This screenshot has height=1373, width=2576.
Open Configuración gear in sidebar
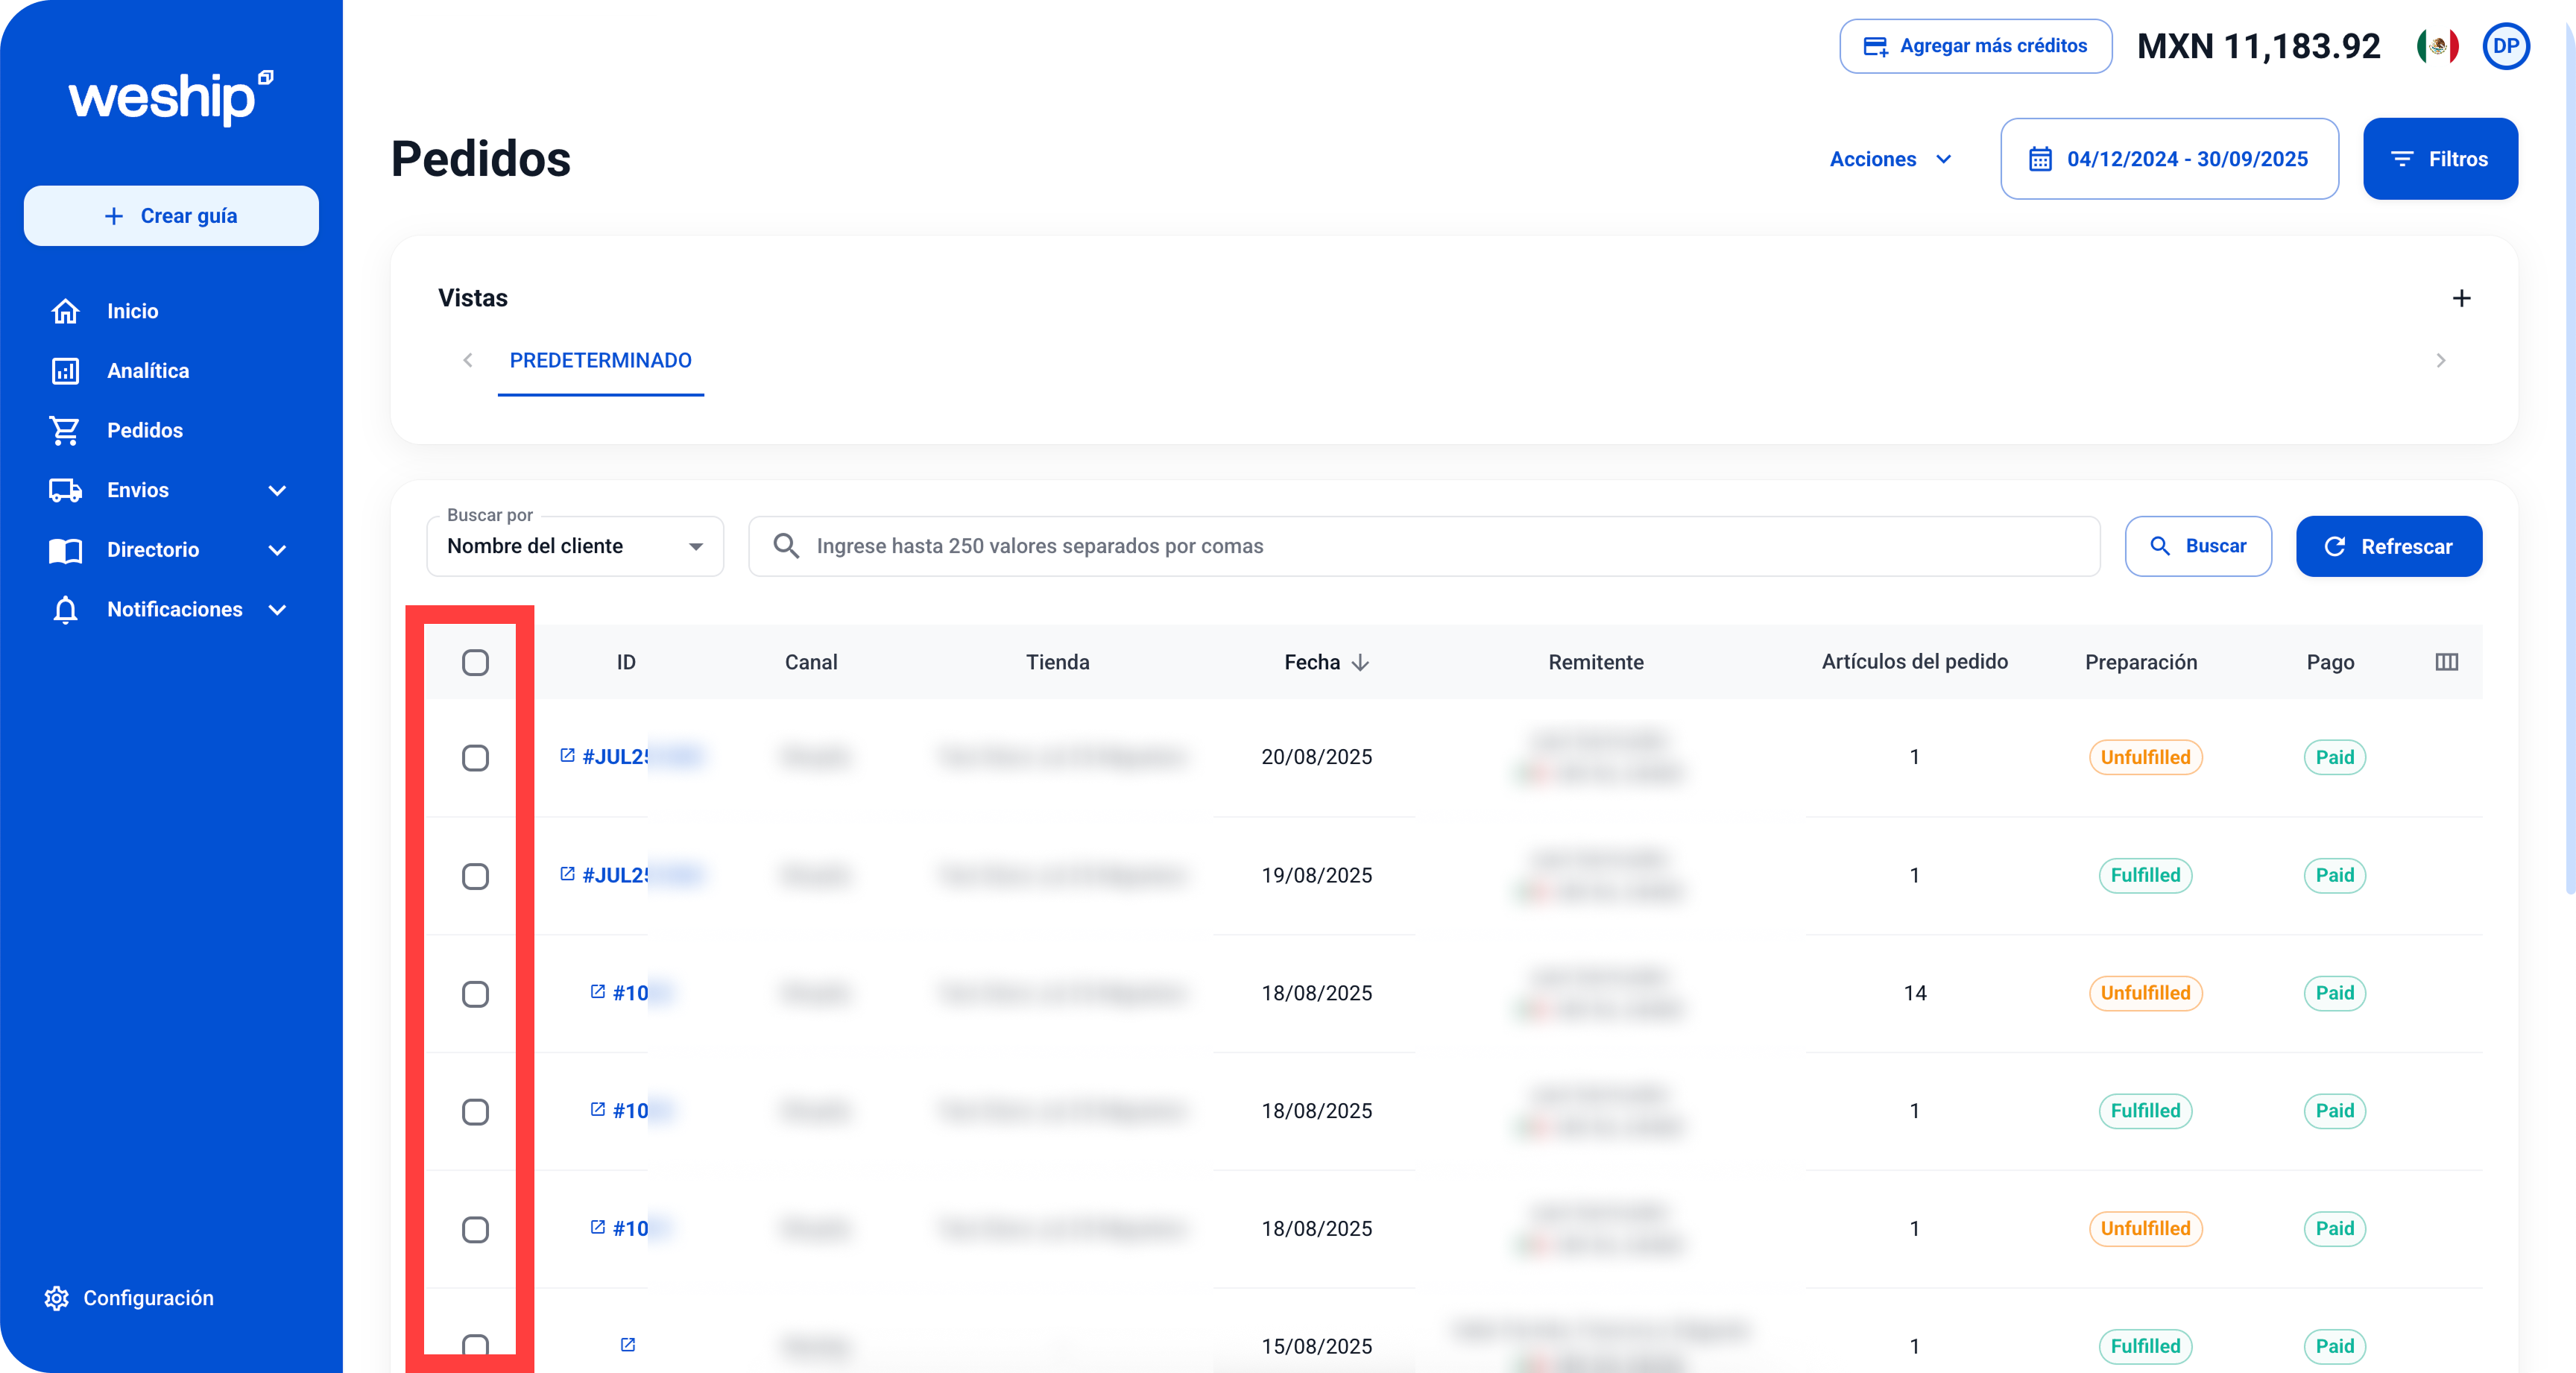(57, 1298)
